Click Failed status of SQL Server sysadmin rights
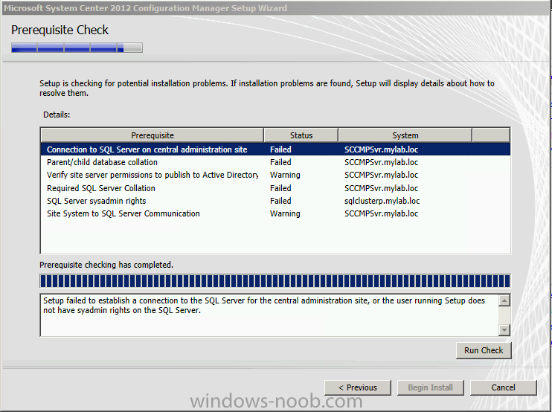 [280, 201]
